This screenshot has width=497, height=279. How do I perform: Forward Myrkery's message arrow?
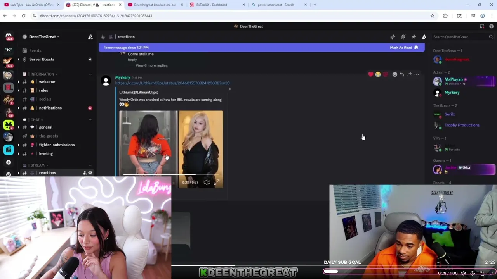pos(409,74)
